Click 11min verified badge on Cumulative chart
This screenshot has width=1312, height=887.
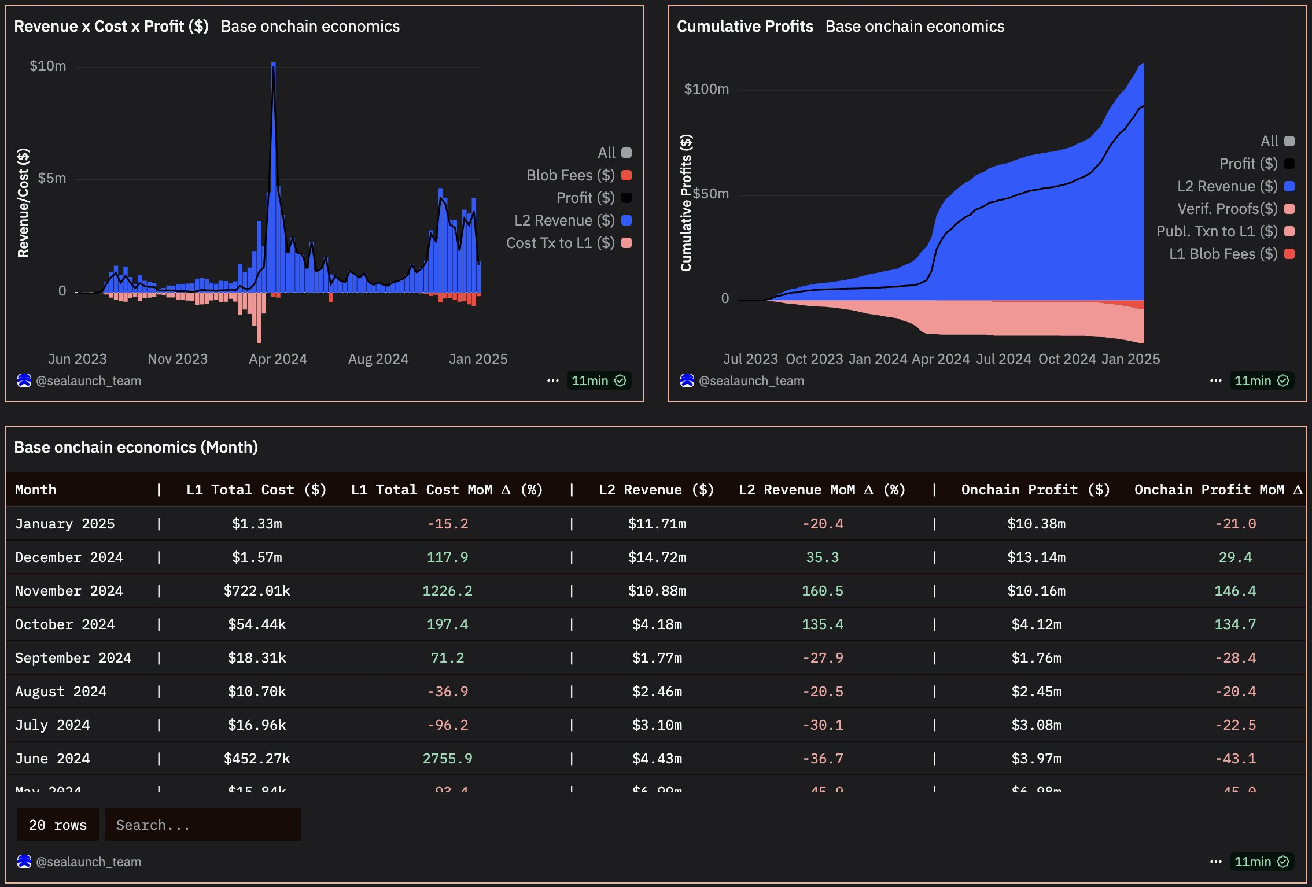(1261, 380)
